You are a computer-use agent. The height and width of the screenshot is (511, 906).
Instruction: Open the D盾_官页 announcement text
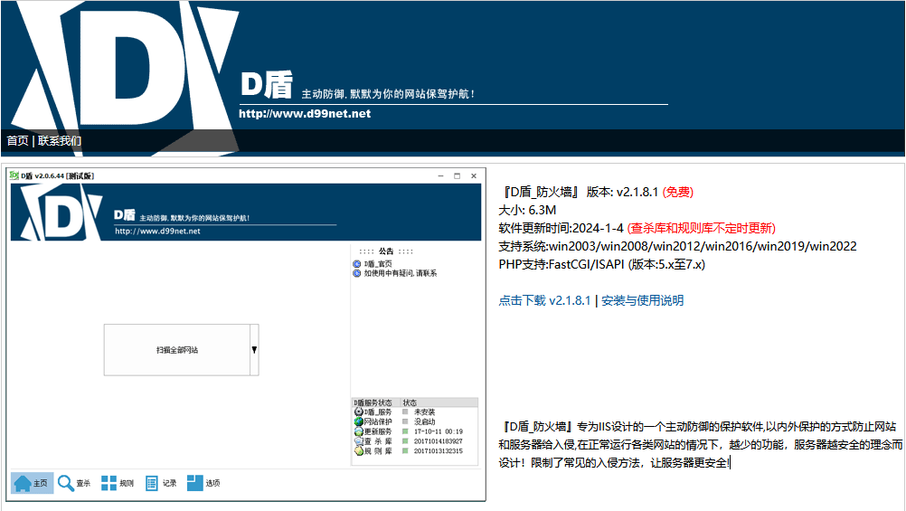tap(378, 264)
